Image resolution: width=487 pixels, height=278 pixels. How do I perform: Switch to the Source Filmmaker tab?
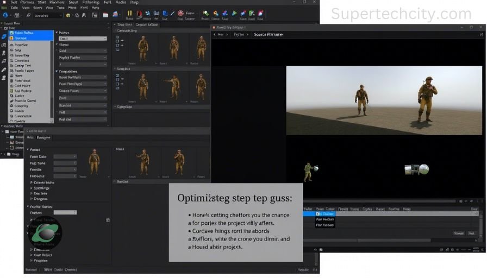(x=268, y=34)
